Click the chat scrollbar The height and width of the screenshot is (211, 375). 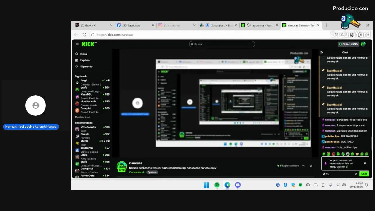pyautogui.click(x=372, y=143)
